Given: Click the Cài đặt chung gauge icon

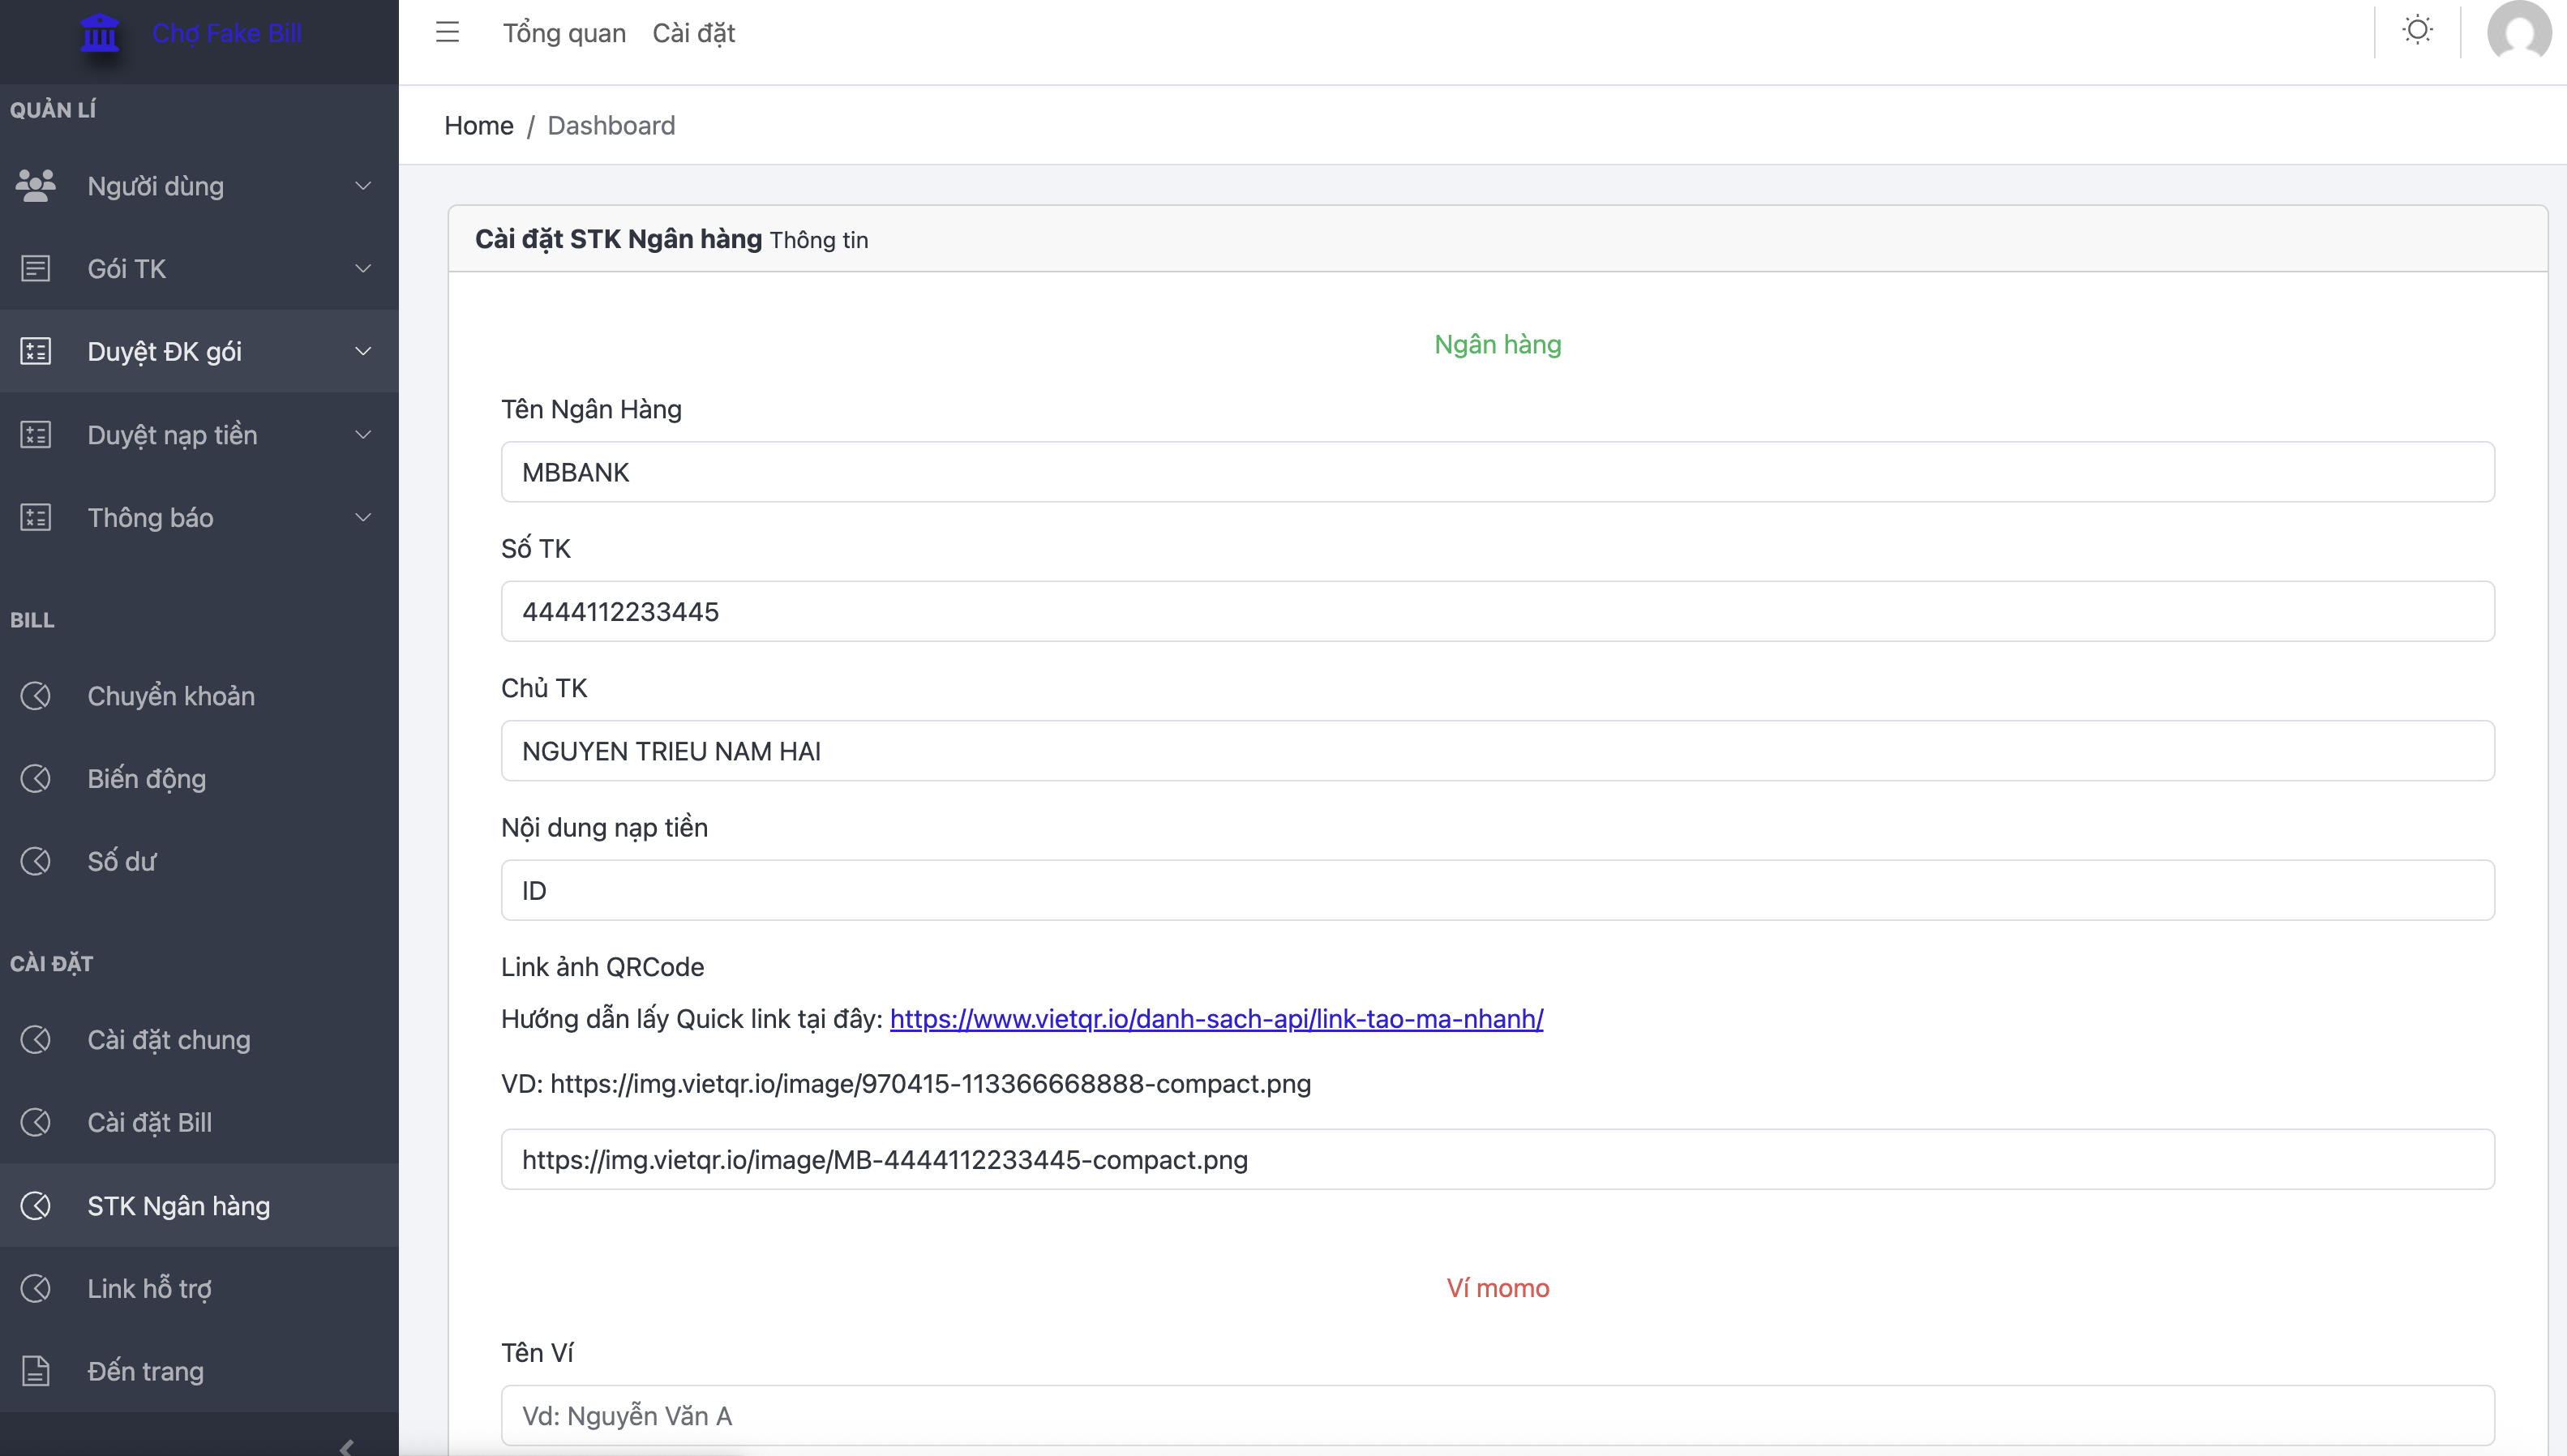Looking at the screenshot, I should [36, 1040].
